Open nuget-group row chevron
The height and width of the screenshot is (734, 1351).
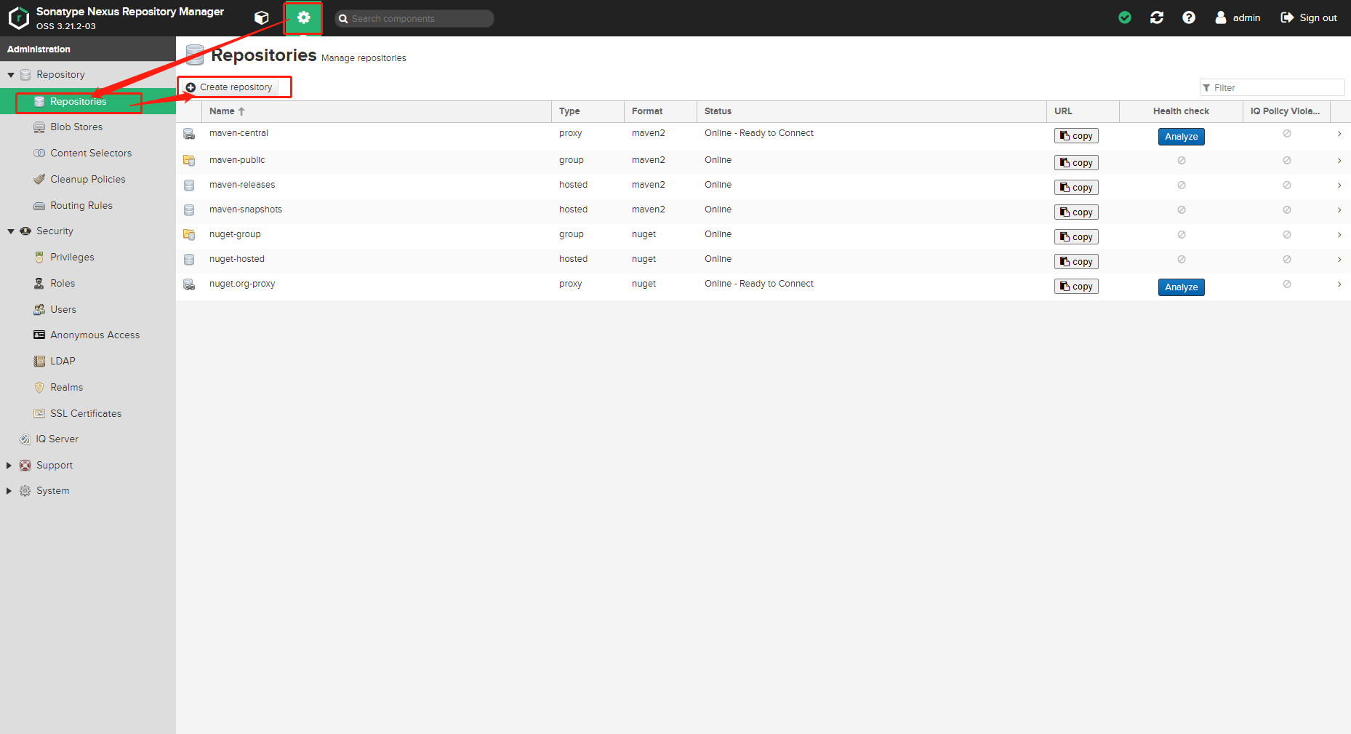[1339, 235]
